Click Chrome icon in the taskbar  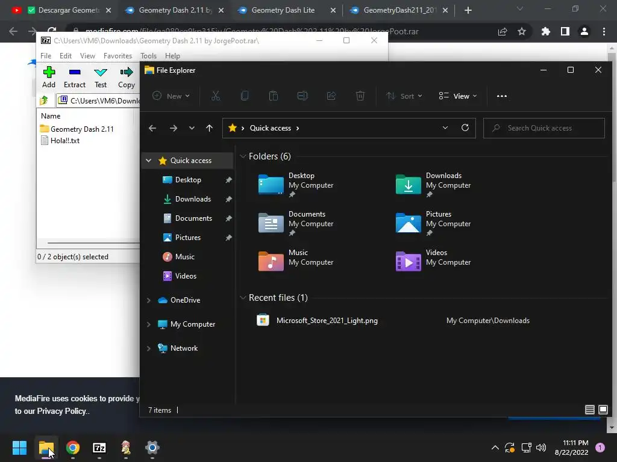[73, 448]
